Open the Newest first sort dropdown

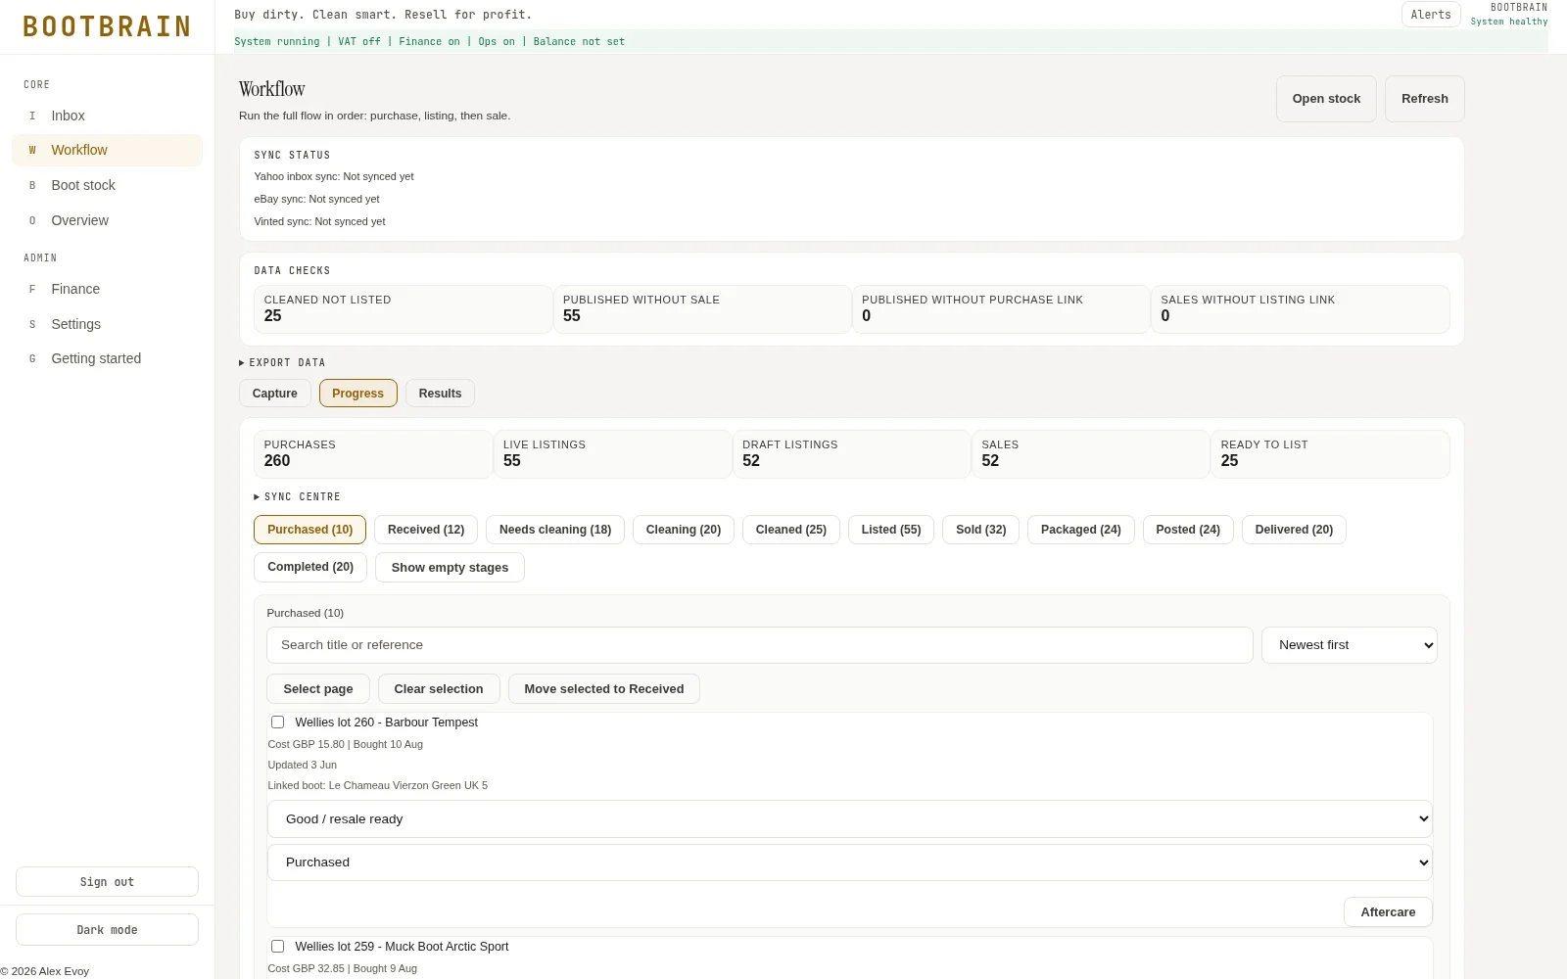[1350, 645]
